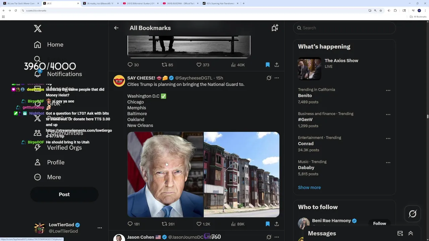The image size is (429, 241).
Task: Open the More menu in sidebar
Action: coord(48,177)
